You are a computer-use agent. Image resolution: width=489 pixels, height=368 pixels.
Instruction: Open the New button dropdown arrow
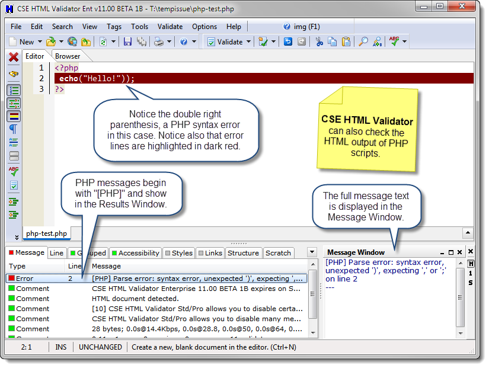click(40, 41)
